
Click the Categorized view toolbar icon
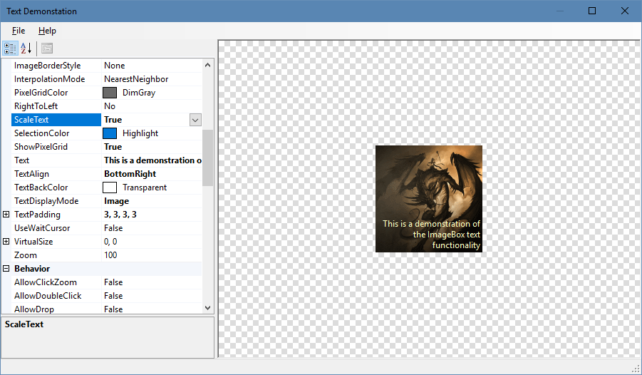(x=10, y=48)
